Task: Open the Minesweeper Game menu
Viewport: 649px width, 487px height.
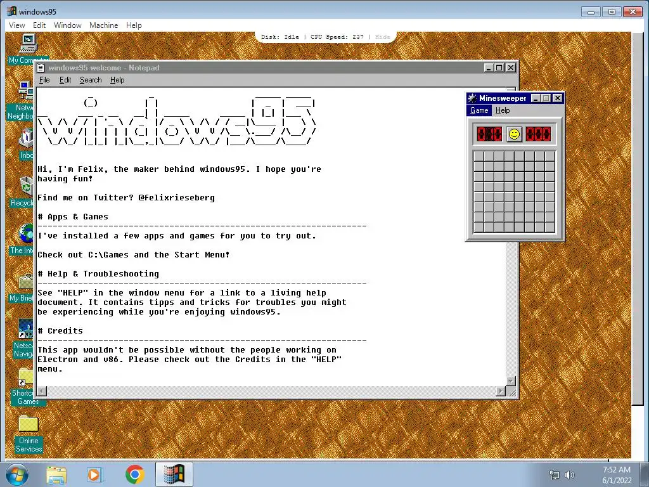Action: click(x=479, y=110)
